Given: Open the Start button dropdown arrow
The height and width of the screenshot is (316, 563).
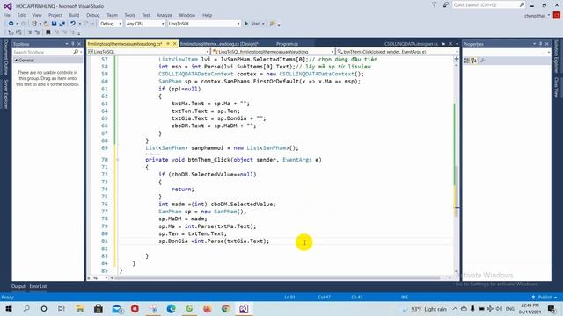Looking at the screenshot, I should 263,24.
